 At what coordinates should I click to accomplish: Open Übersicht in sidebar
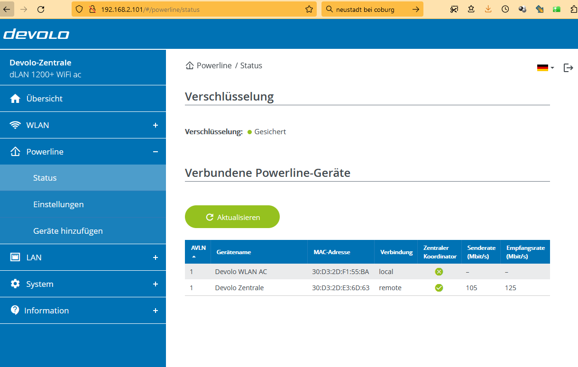83,99
